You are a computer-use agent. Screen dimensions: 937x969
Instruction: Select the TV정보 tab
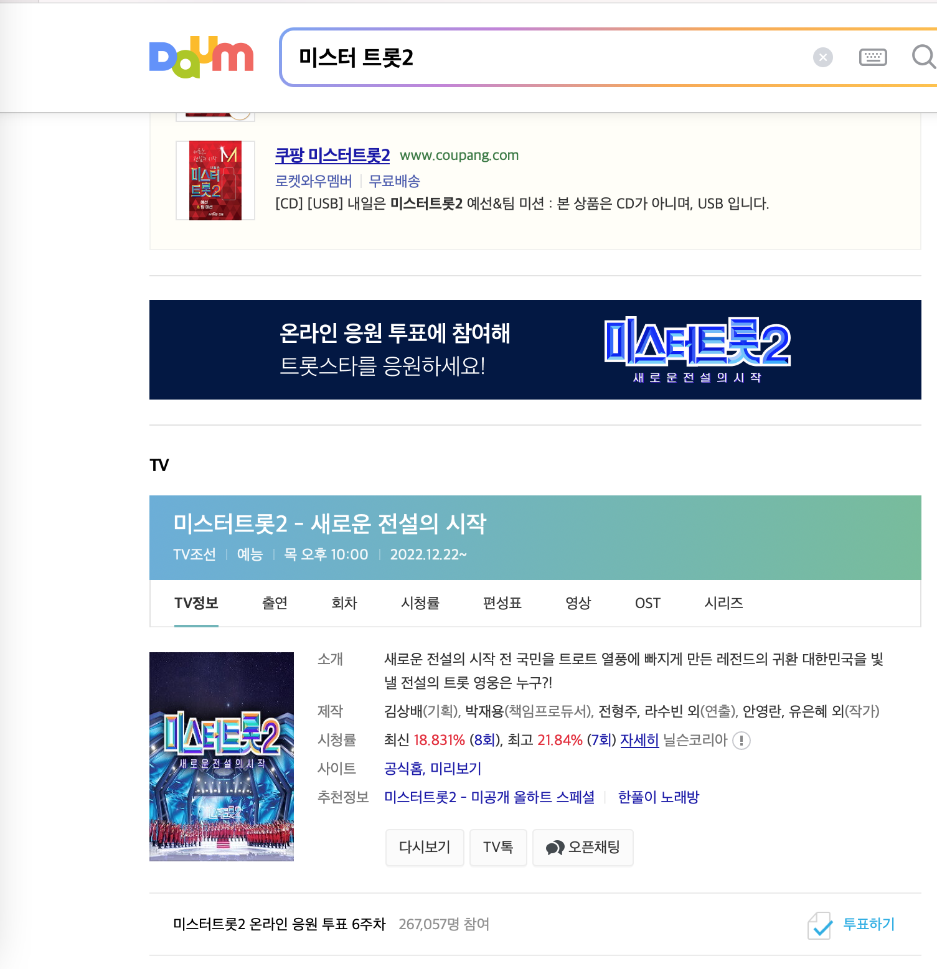click(x=196, y=603)
